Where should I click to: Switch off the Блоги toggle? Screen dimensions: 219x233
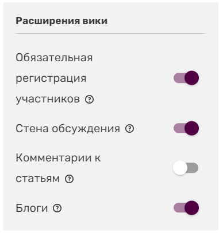click(x=186, y=208)
